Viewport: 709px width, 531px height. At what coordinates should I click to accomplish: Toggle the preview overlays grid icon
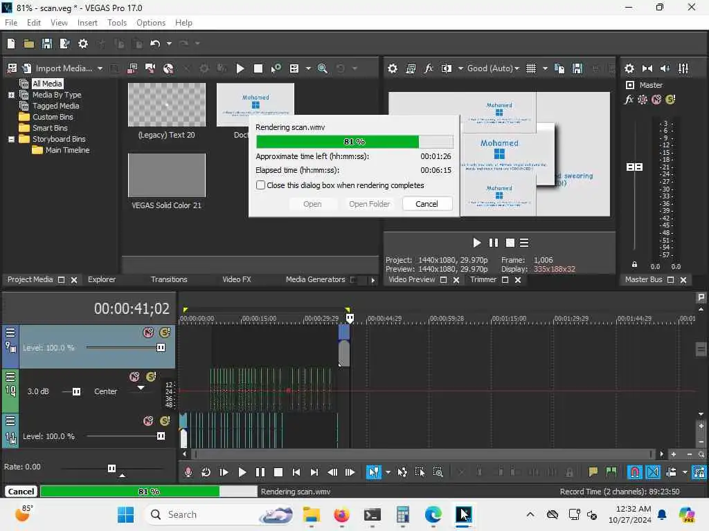[x=531, y=68]
